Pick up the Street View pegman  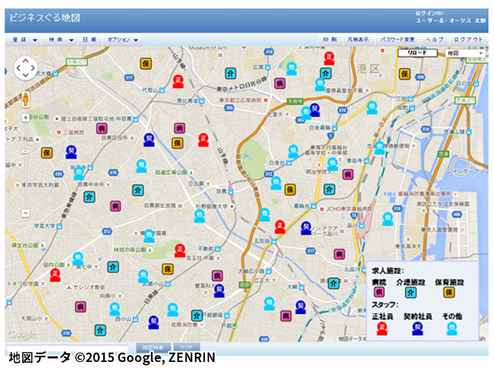(x=26, y=99)
